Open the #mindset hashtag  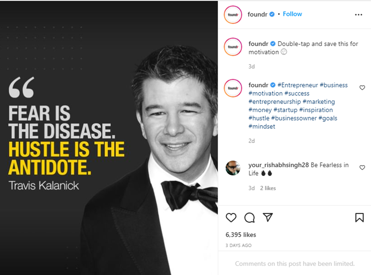[x=262, y=127]
